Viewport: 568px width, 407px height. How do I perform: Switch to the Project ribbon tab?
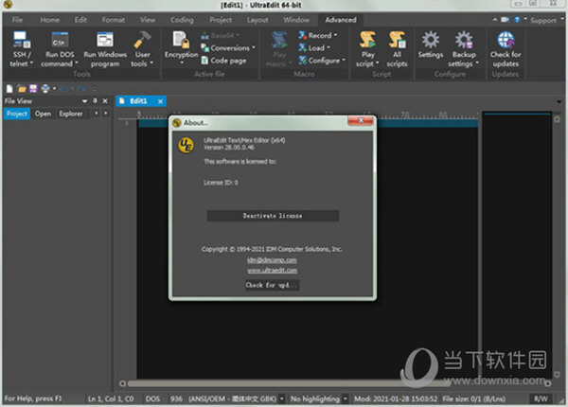(221, 20)
